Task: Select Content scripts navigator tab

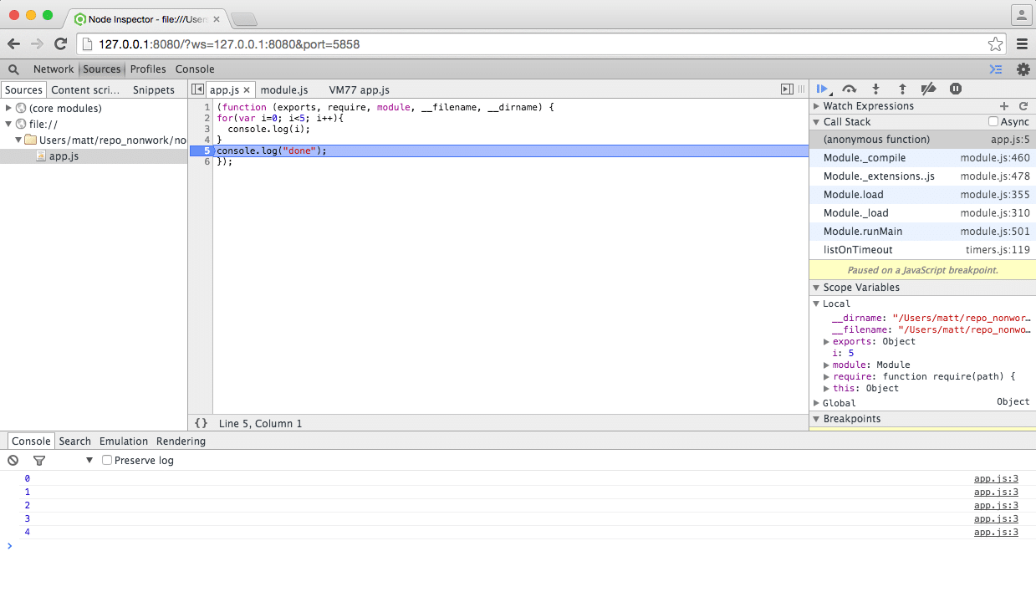Action: pyautogui.click(x=85, y=90)
